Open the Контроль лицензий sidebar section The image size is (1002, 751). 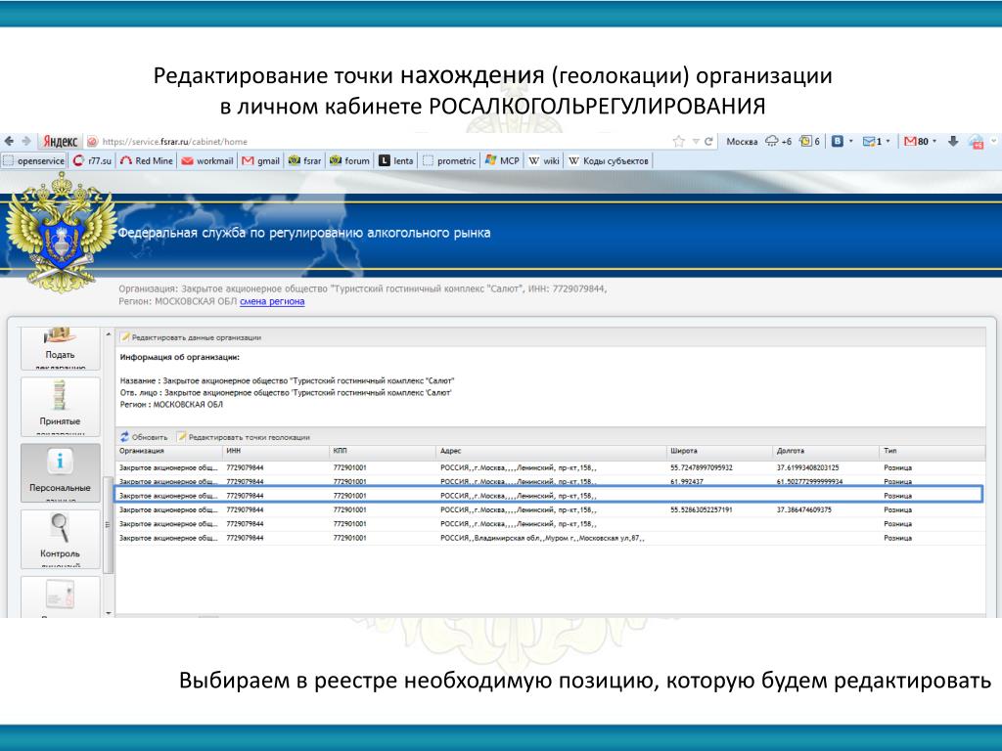tap(60, 540)
